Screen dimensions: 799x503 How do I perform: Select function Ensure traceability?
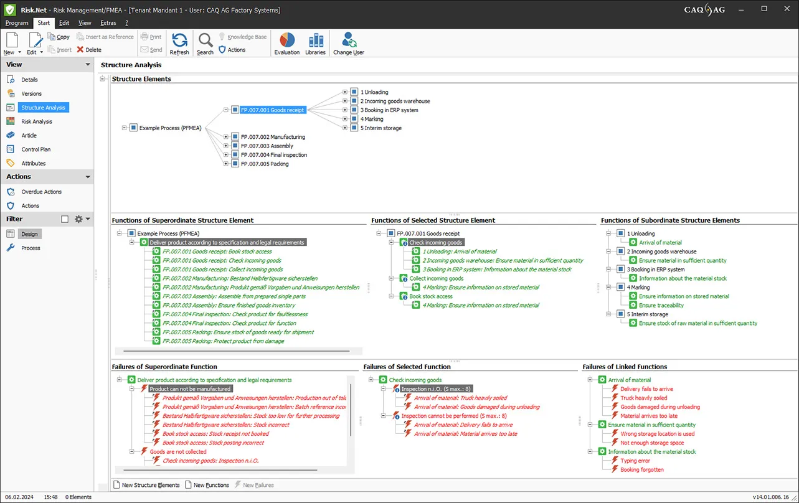pos(661,305)
